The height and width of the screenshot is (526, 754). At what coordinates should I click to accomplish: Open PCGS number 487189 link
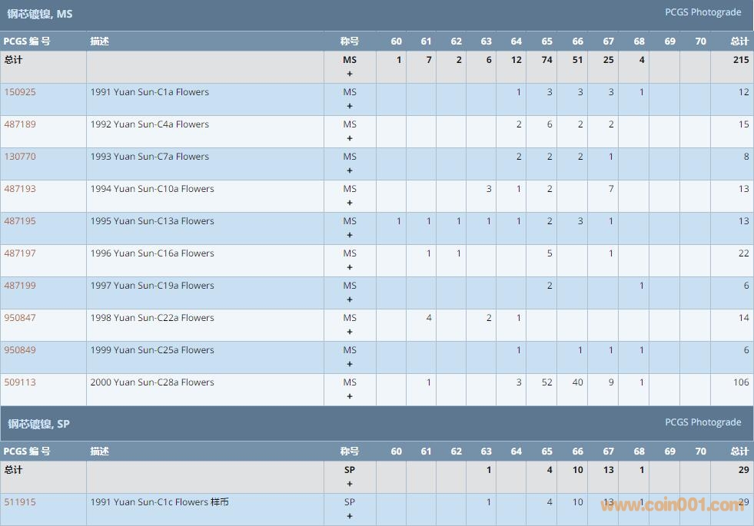pyautogui.click(x=20, y=124)
